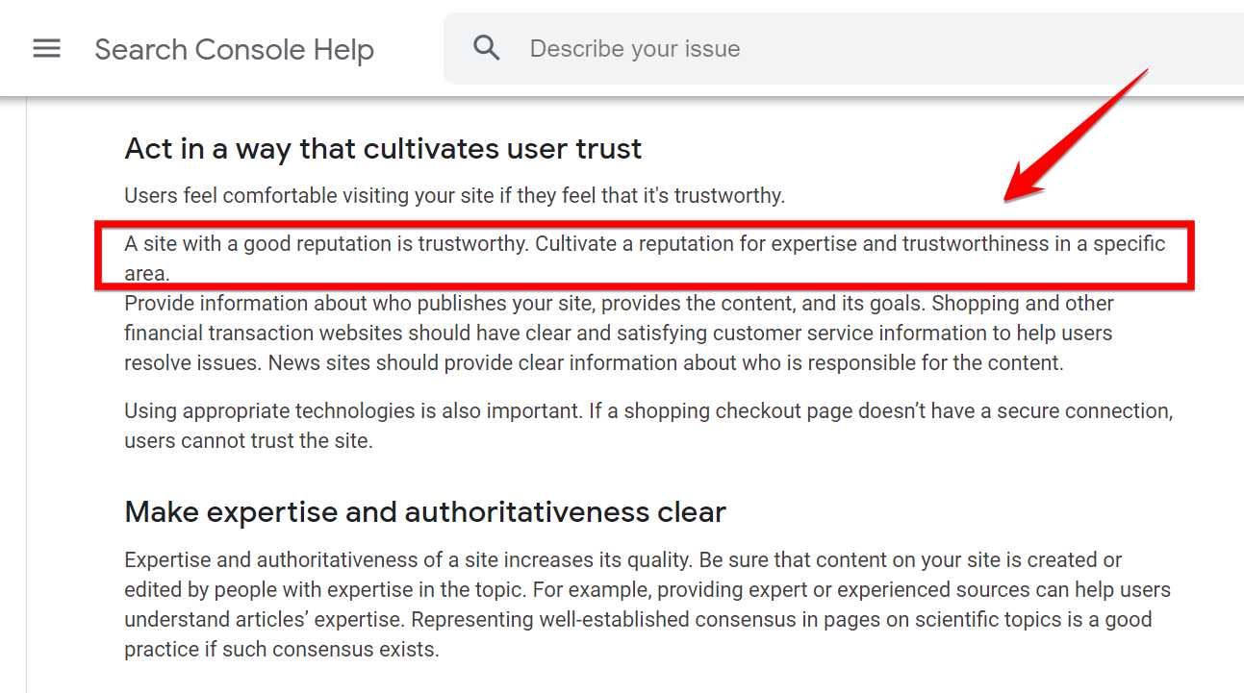
Task: Click the red arrow annotation
Action: pyautogui.click(x=1078, y=135)
